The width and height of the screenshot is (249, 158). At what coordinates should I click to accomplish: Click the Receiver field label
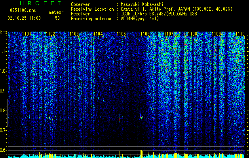pyautogui.click(x=80, y=14)
